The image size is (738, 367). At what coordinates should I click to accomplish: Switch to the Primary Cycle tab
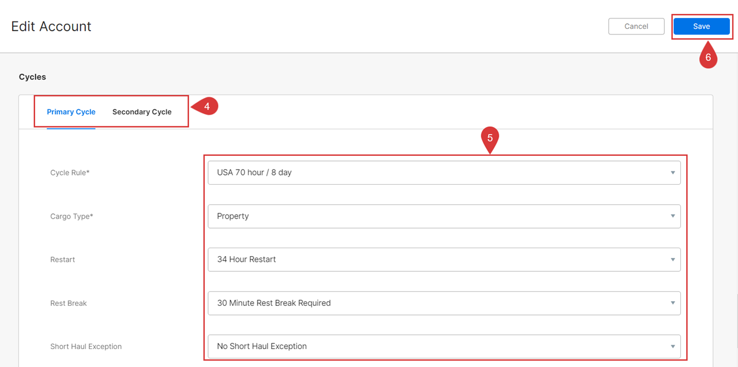(71, 112)
